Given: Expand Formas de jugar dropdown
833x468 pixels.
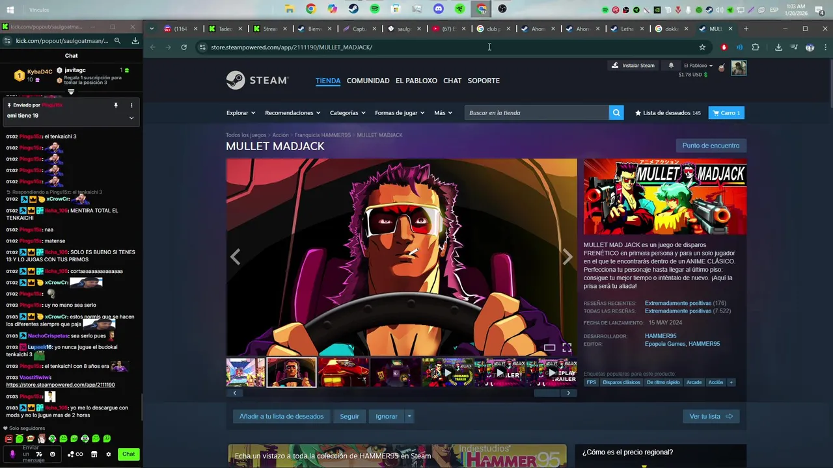Looking at the screenshot, I should [400, 112].
